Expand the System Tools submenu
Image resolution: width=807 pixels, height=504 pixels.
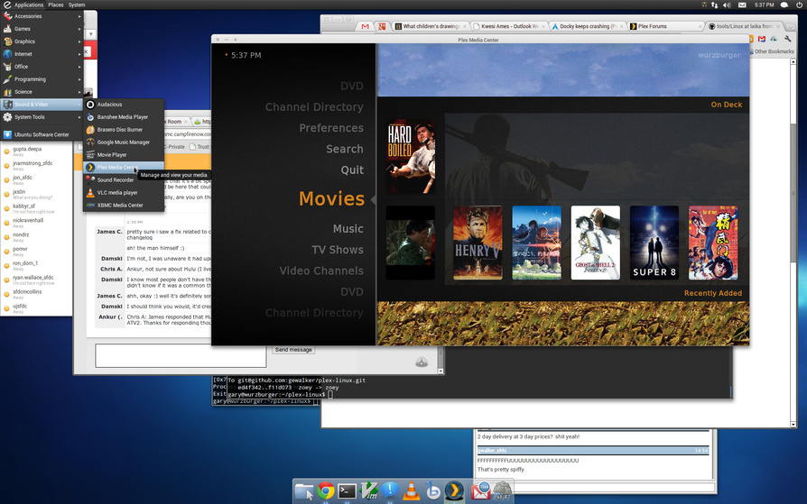42,116
